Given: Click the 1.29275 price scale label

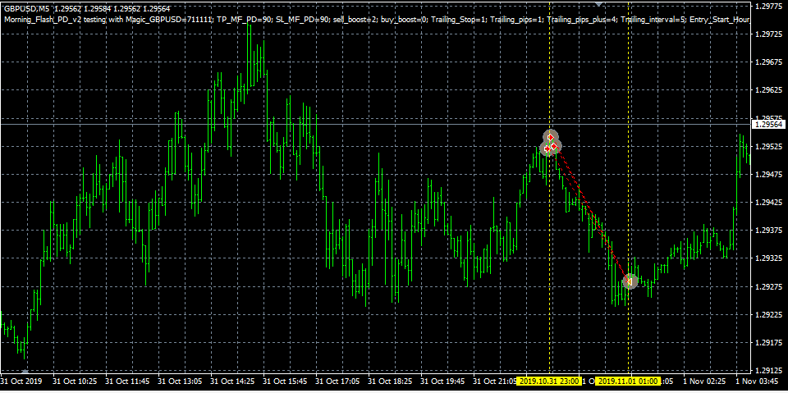Looking at the screenshot, I should pos(767,287).
